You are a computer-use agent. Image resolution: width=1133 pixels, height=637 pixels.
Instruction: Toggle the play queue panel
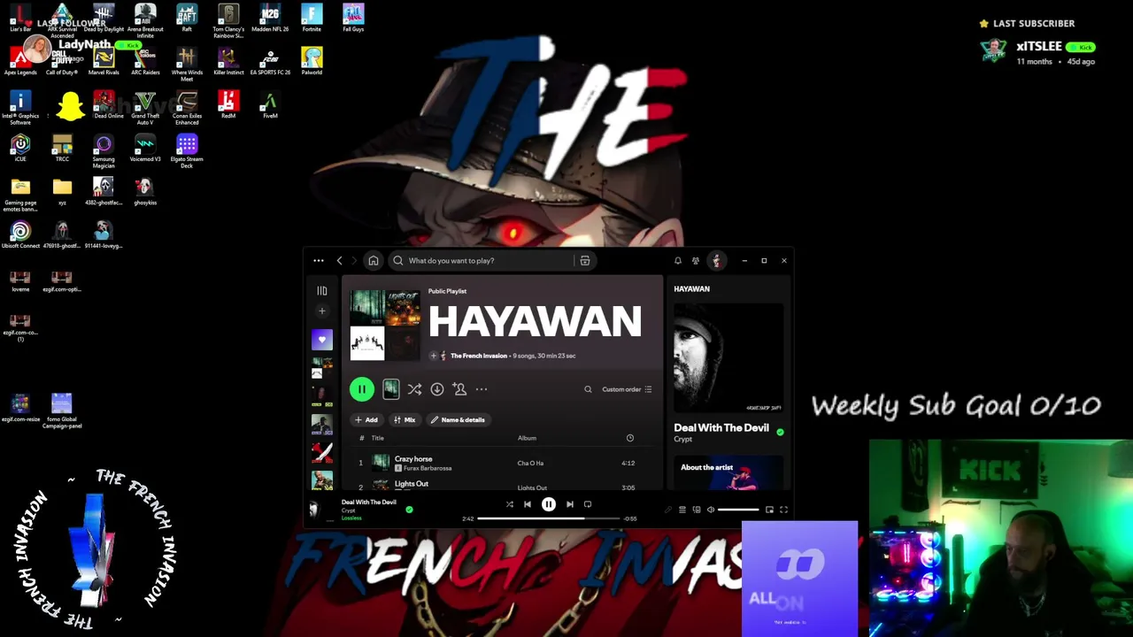tap(682, 510)
